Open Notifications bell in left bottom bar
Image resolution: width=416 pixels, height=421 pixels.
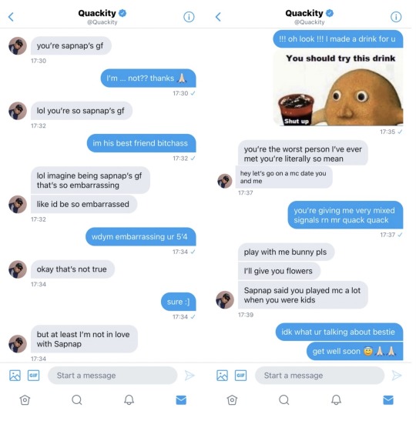(x=129, y=399)
